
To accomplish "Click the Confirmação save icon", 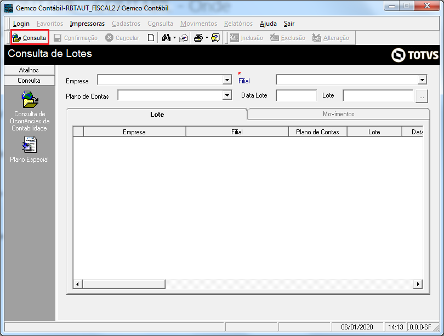I will 58,38.
